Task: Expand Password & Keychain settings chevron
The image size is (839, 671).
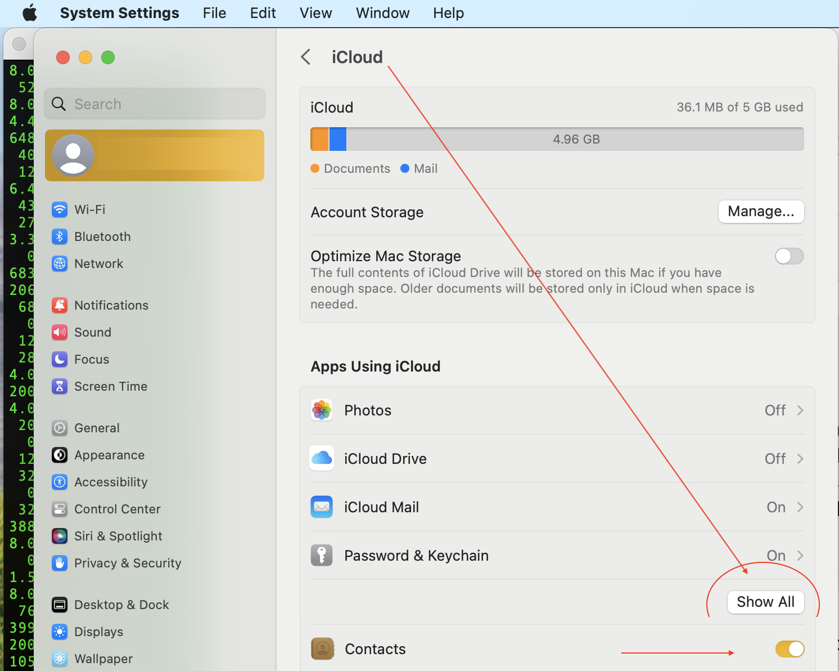Action: click(x=800, y=556)
